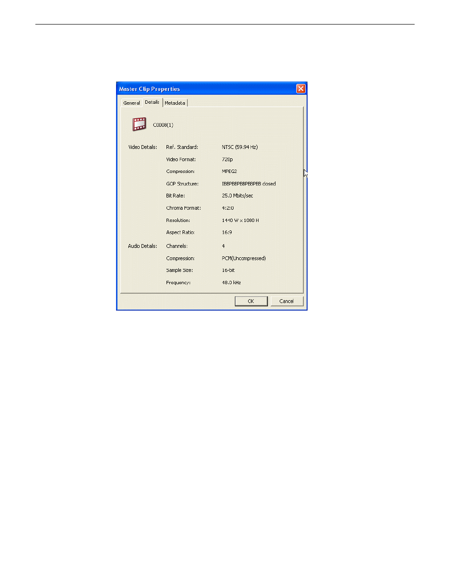Click the sample size value 16-bit
This screenshot has width=450, height=582.
tap(228, 271)
